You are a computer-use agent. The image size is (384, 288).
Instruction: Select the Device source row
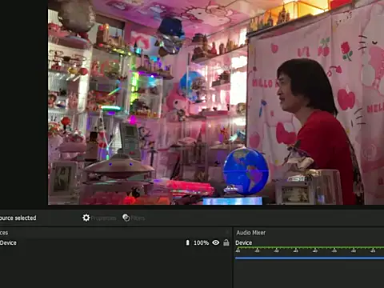click(115, 242)
